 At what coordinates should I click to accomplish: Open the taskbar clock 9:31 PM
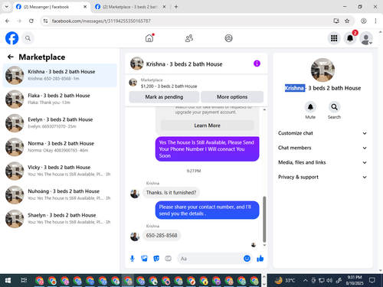(355, 280)
